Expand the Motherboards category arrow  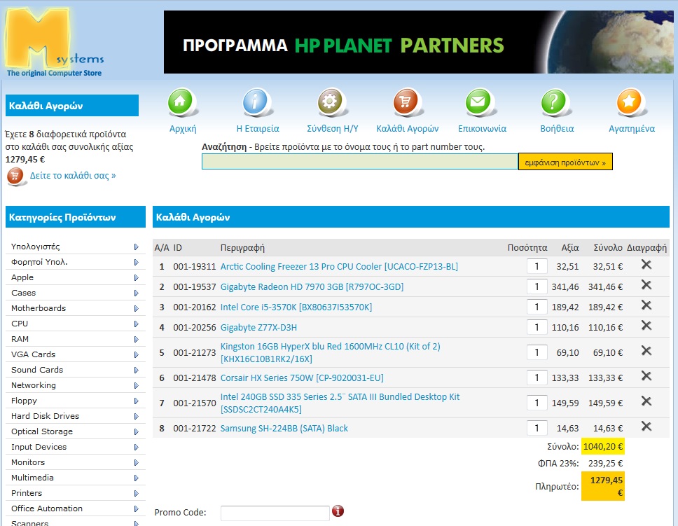point(136,309)
